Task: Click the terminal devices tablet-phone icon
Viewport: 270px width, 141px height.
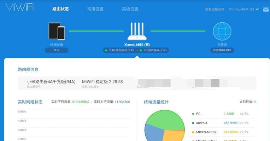Action: pyautogui.click(x=57, y=31)
